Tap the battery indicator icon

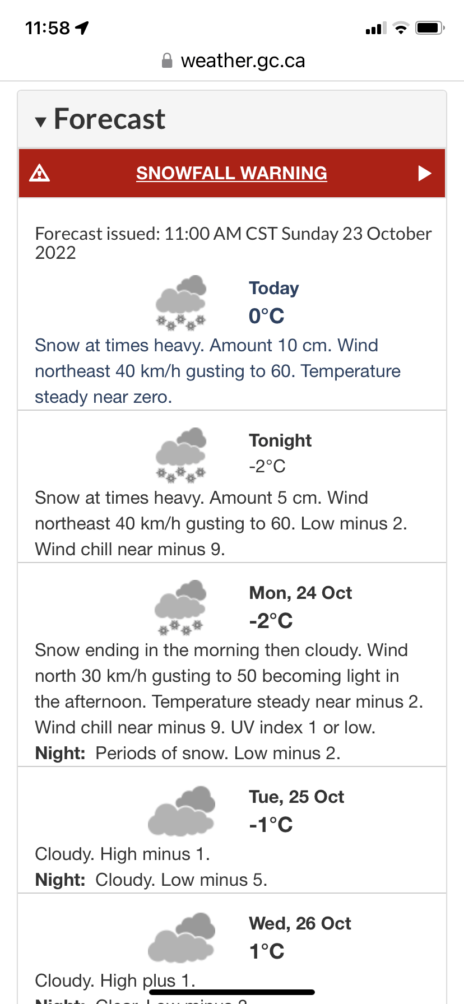point(430,27)
